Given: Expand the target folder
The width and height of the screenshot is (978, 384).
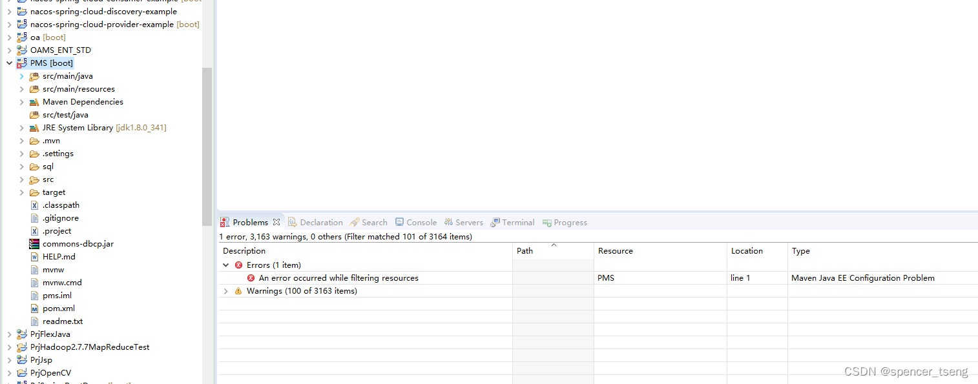Looking at the screenshot, I should (21, 192).
